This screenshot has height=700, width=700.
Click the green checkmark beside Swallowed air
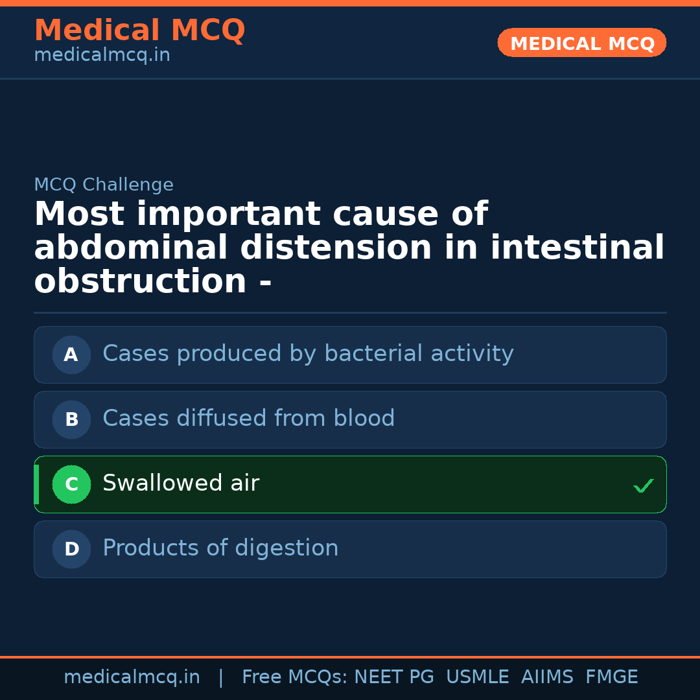[643, 485]
